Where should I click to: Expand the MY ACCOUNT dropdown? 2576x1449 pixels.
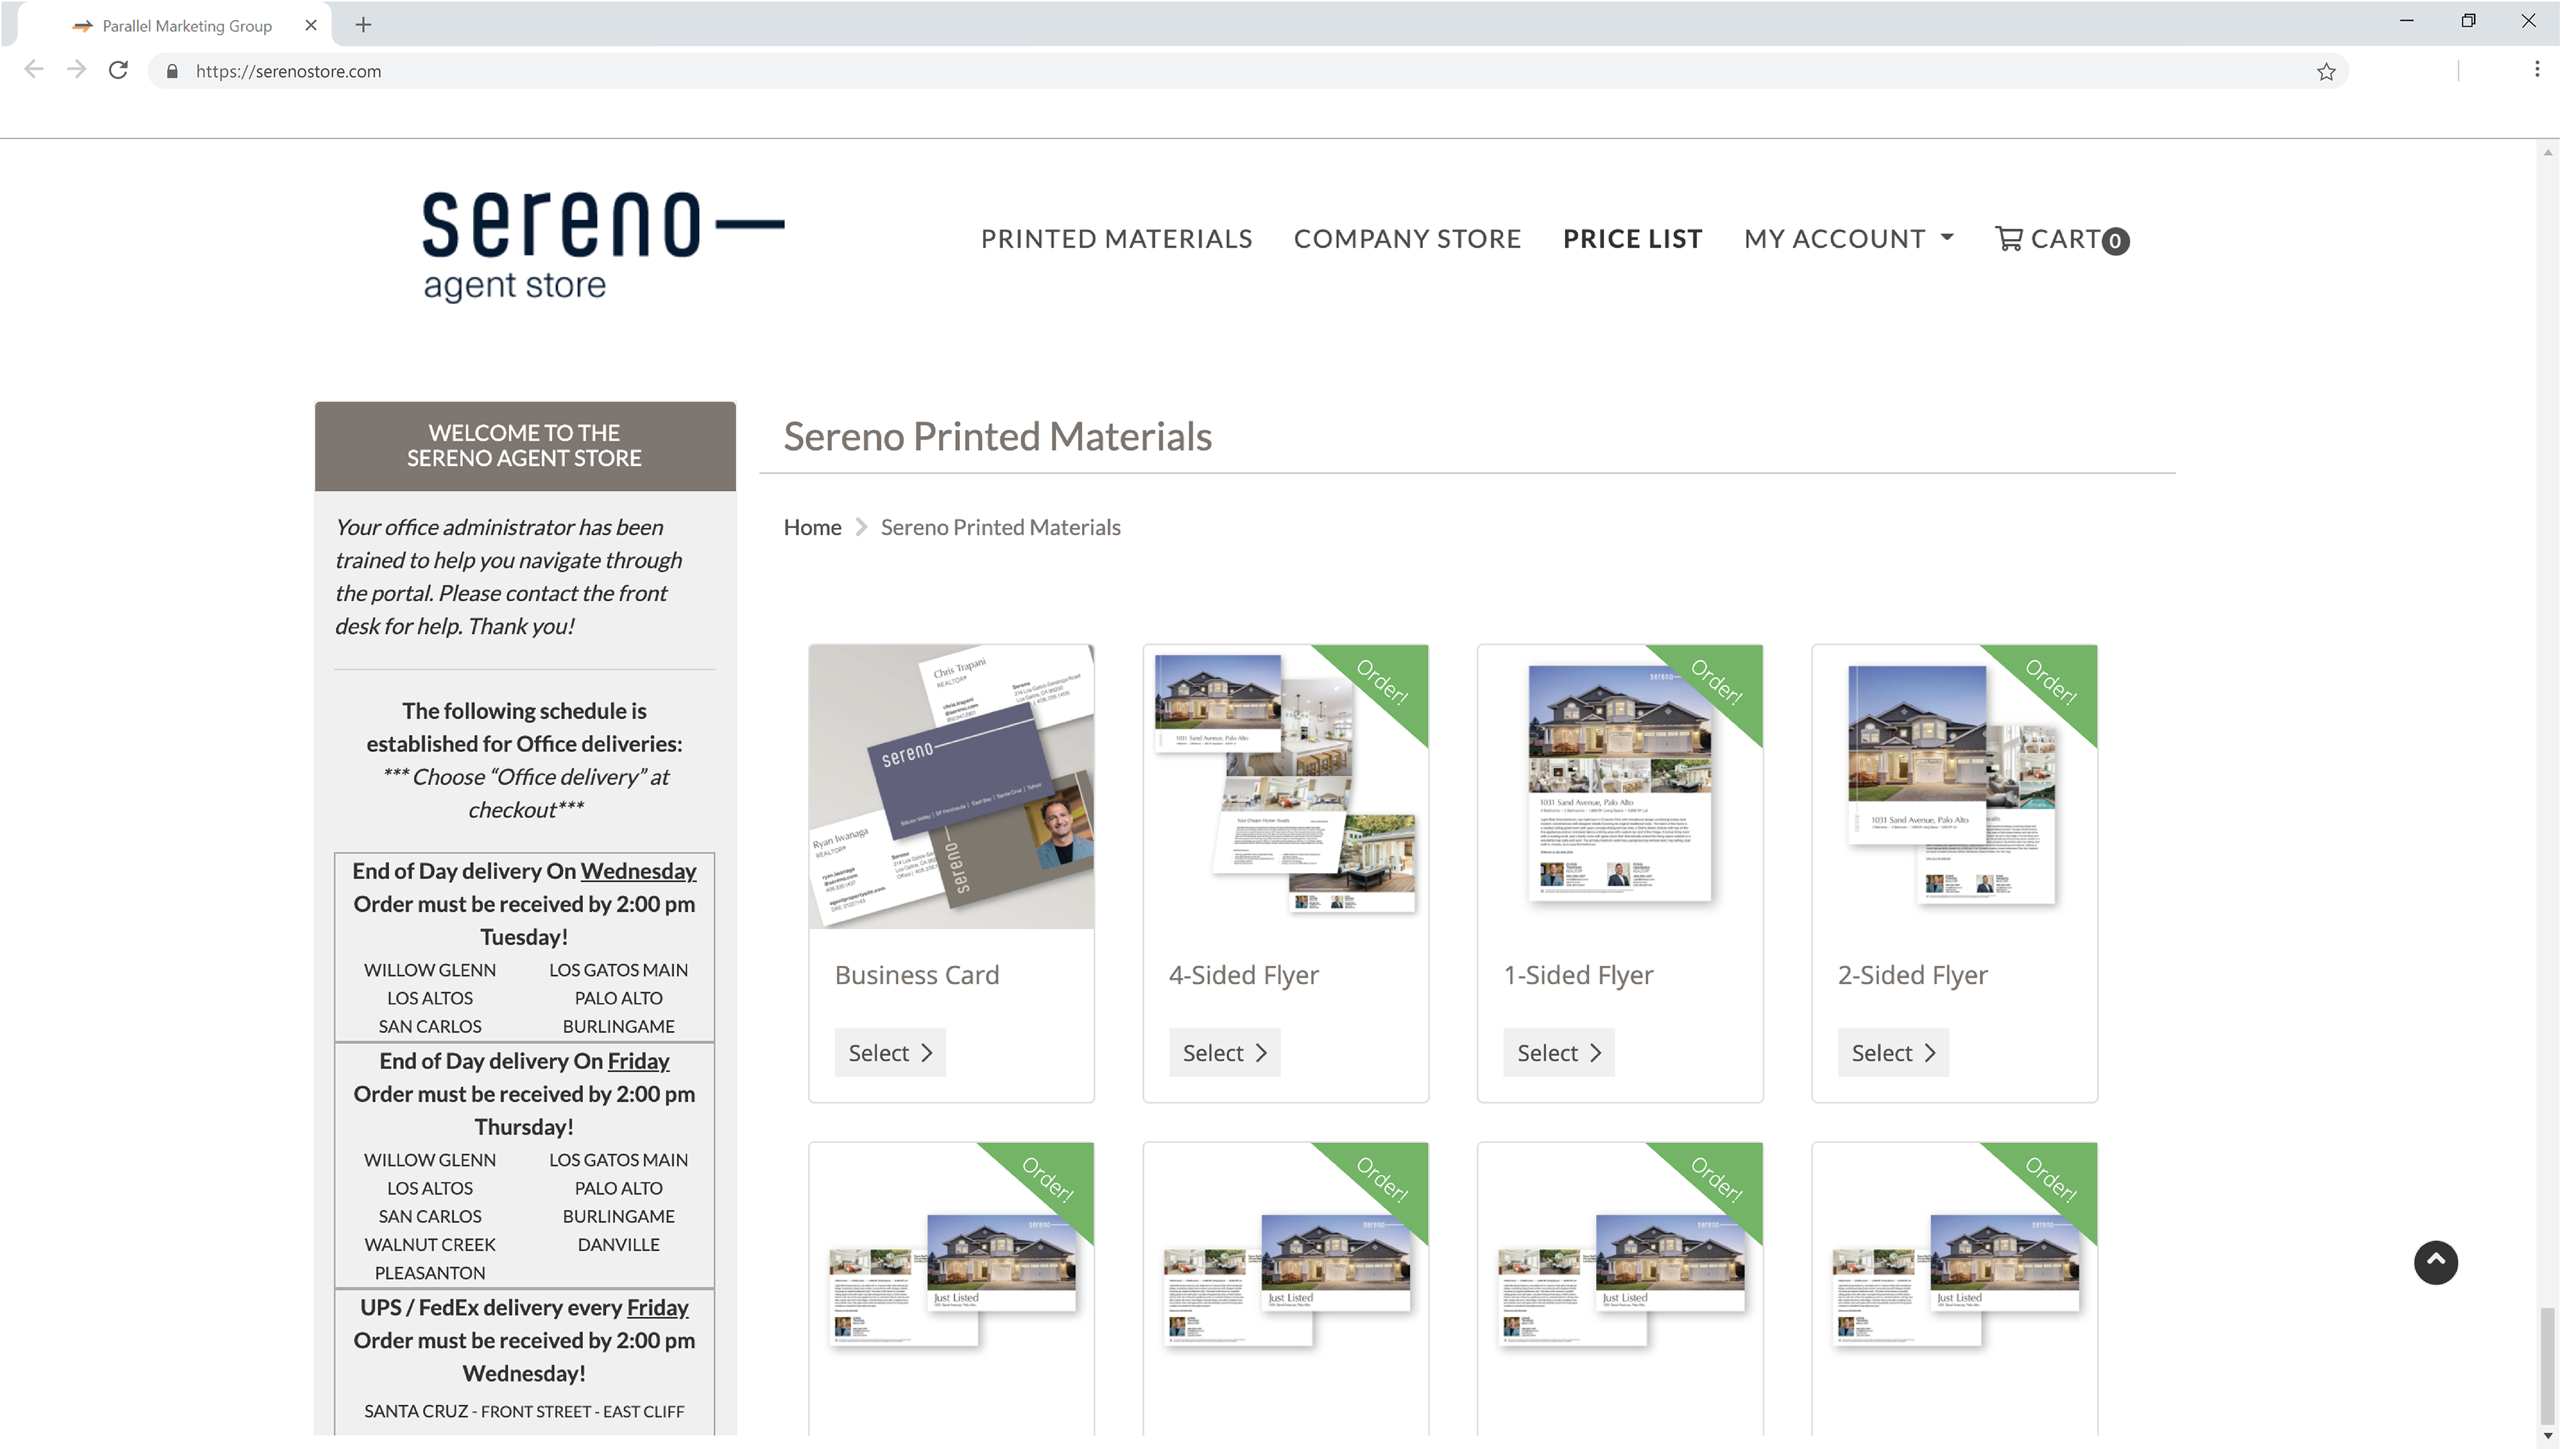[1848, 239]
